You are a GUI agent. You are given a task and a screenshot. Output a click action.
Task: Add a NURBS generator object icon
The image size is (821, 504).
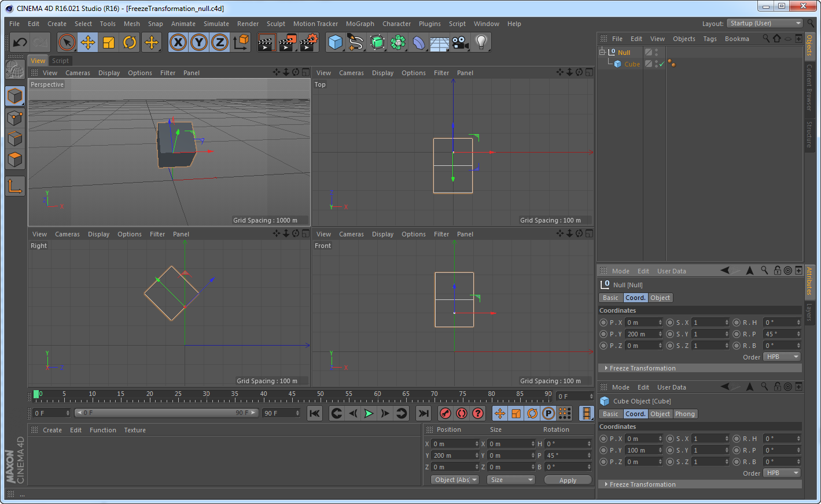(377, 42)
